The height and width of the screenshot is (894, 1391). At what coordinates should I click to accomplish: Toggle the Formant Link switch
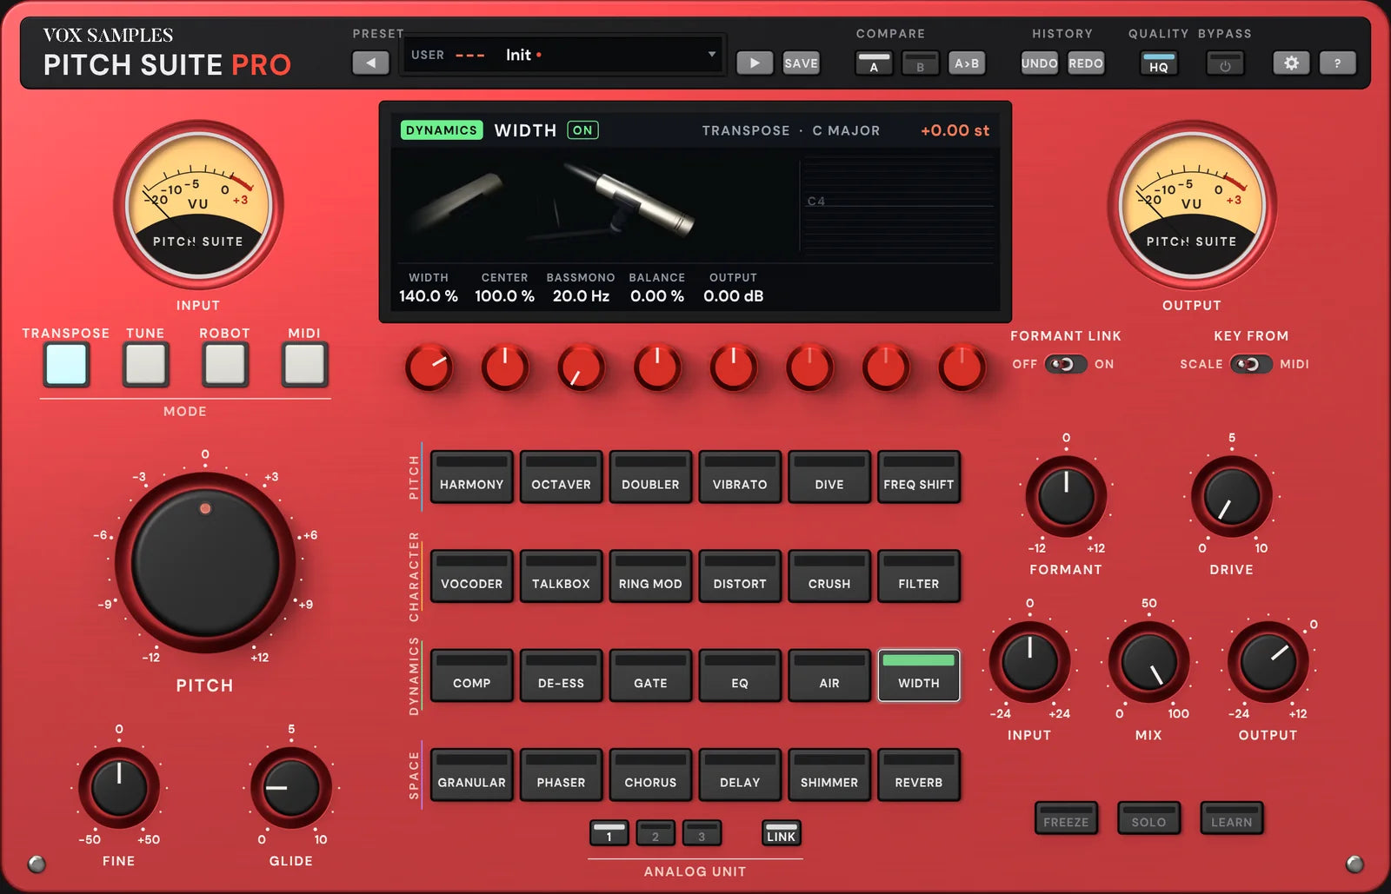coord(1065,364)
